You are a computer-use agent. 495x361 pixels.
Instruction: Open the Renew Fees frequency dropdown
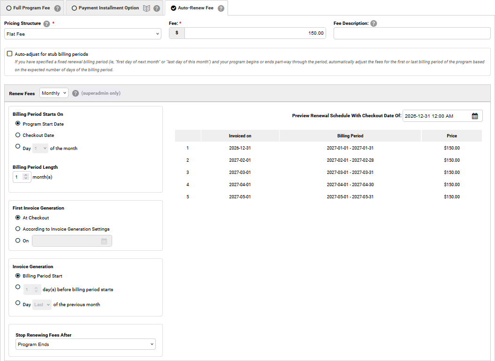pyautogui.click(x=53, y=93)
